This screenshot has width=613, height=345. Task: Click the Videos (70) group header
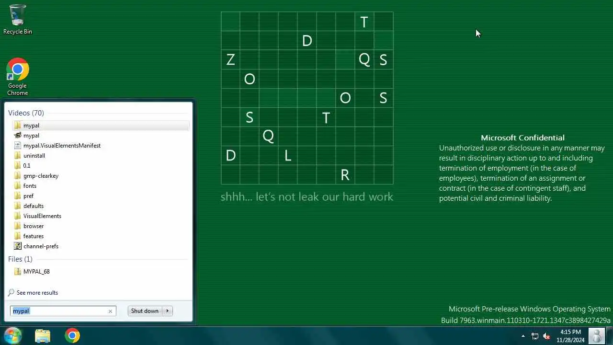coord(26,113)
